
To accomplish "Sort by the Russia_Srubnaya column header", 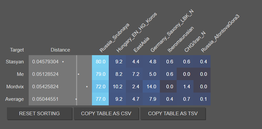I will pyautogui.click(x=114, y=38).
